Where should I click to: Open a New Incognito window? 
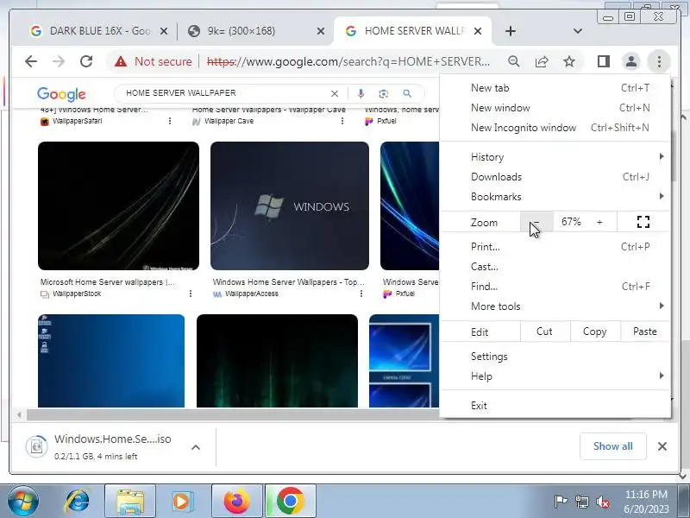[555, 127]
